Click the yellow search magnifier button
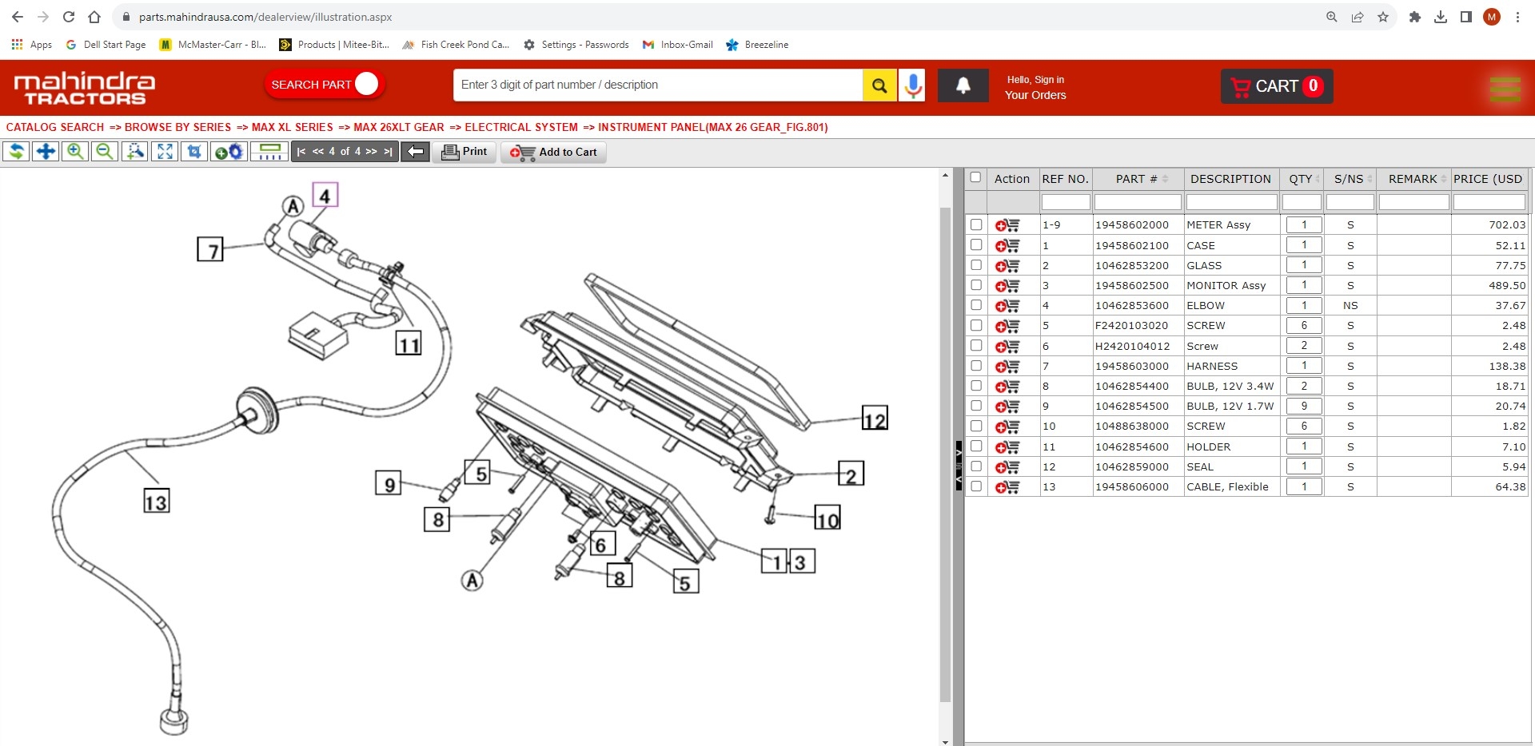Screen dimensions: 1535x746 (x=879, y=85)
